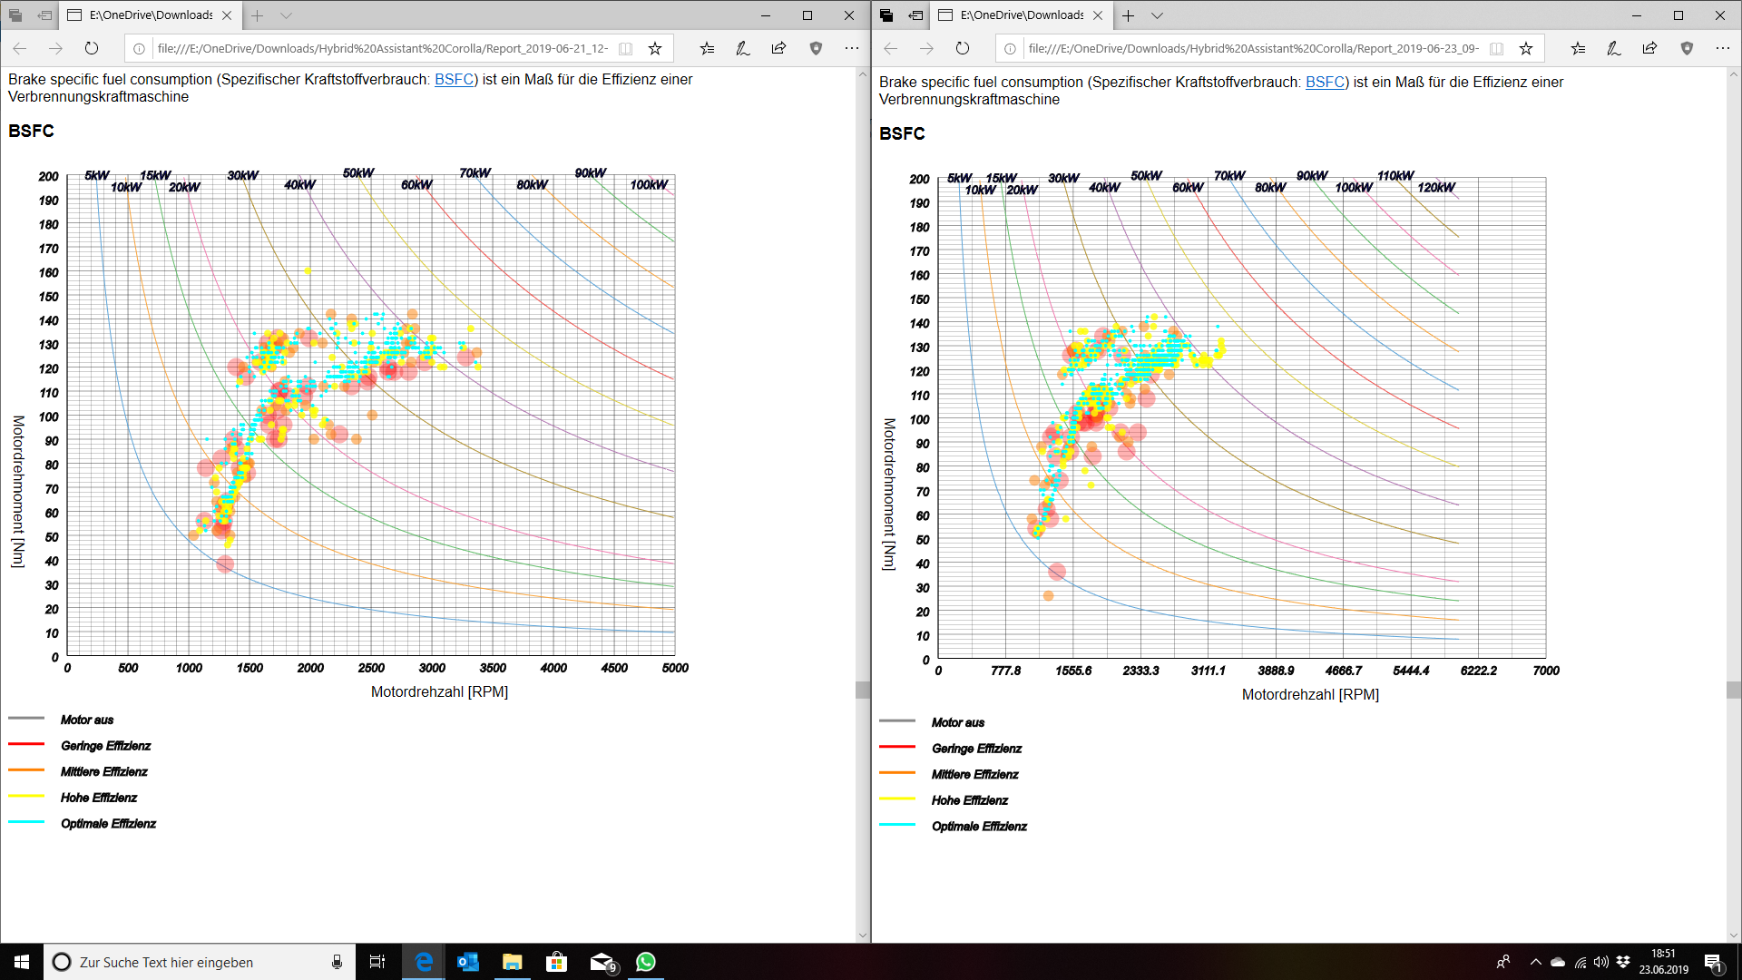Open favorites hub in right window
The image size is (1742, 980).
tap(1578, 48)
